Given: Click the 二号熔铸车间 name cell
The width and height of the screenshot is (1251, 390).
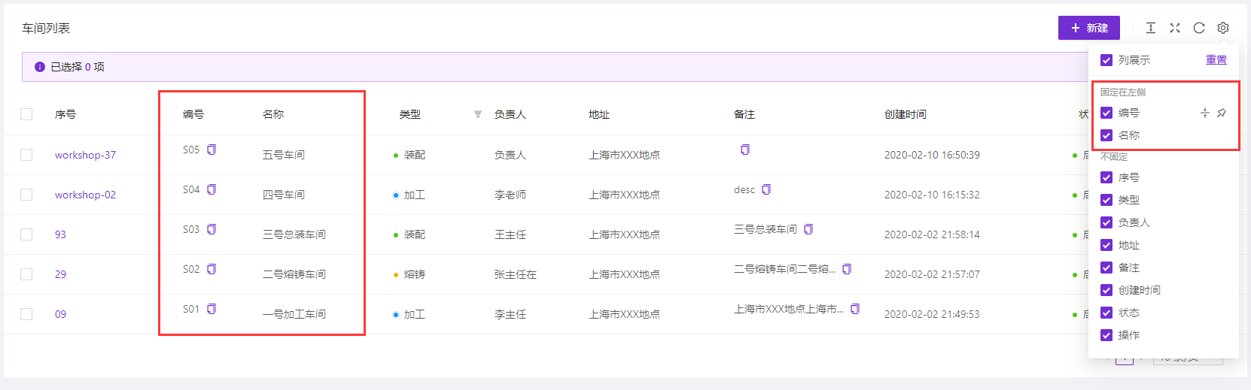Looking at the screenshot, I should pyautogui.click(x=294, y=274).
